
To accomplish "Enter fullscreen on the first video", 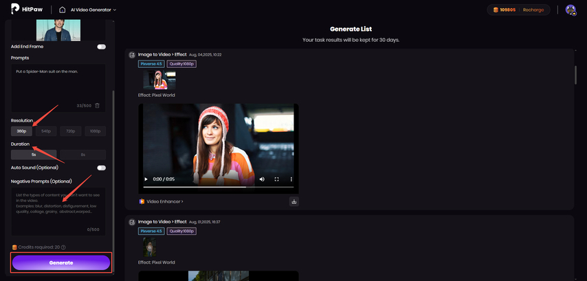I will (277, 179).
